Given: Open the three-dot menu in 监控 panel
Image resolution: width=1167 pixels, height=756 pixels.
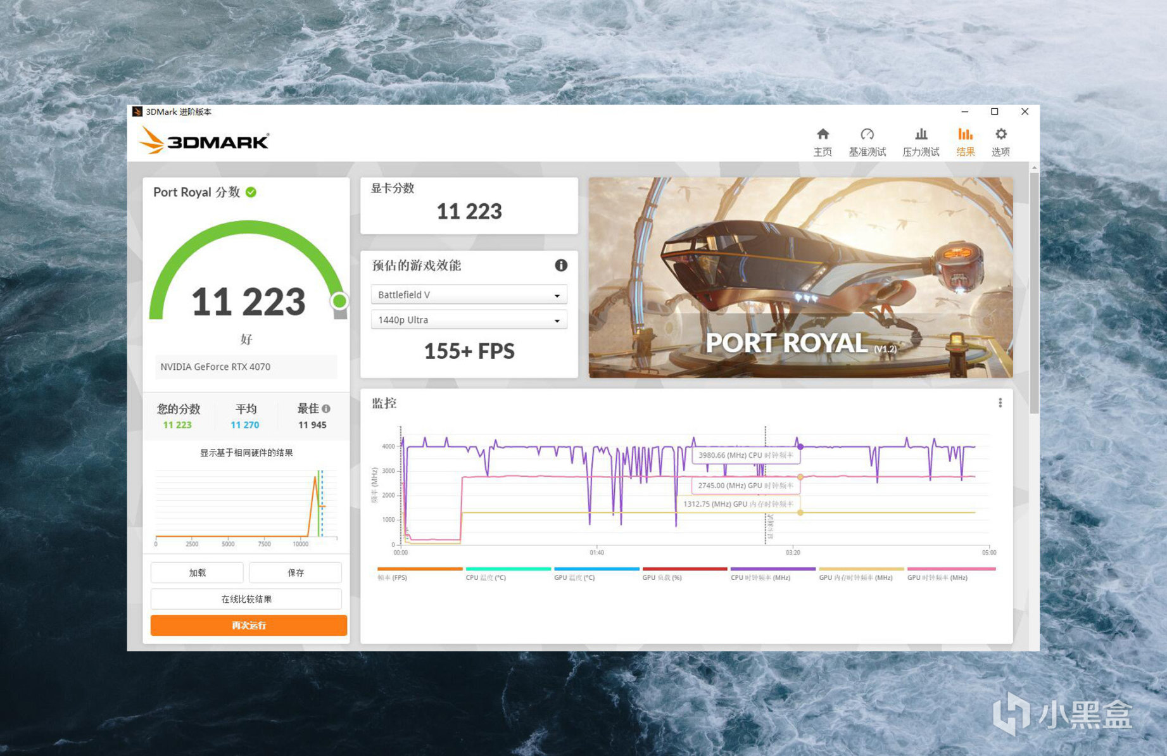Looking at the screenshot, I should pyautogui.click(x=1000, y=403).
